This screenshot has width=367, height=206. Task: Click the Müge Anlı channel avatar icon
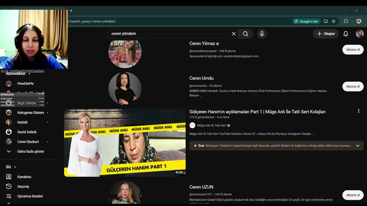(192, 125)
